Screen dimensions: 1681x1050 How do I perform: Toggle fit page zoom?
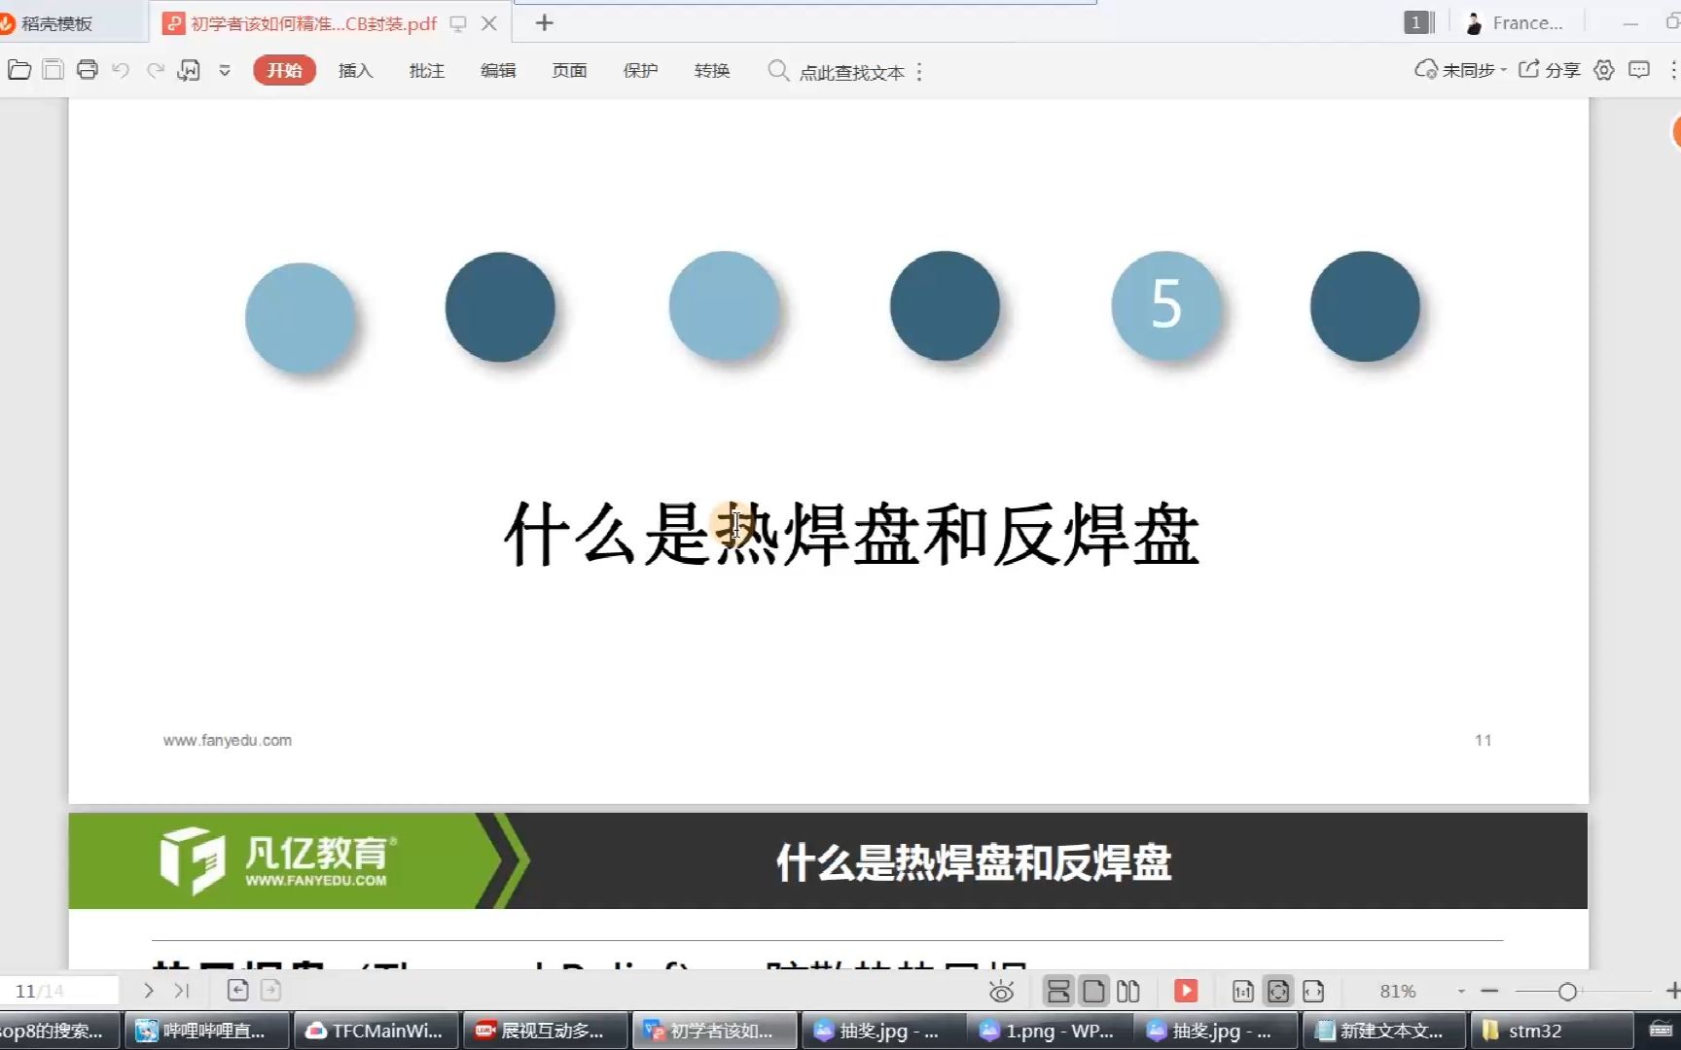pyautogui.click(x=1278, y=992)
